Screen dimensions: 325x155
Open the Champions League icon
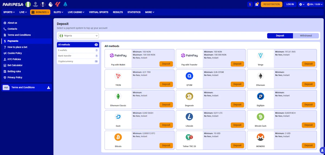35,4
